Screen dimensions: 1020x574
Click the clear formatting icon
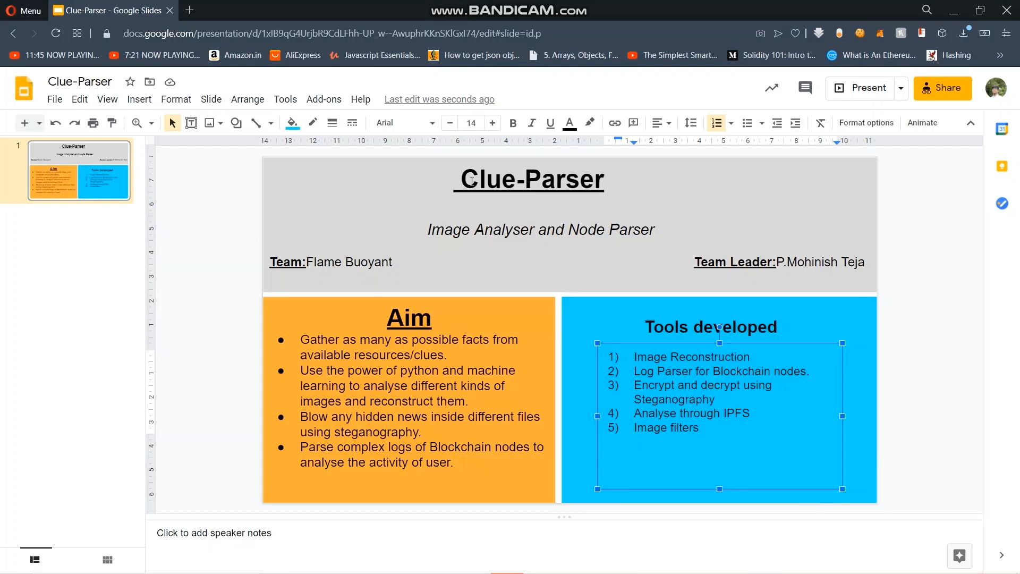click(x=820, y=123)
